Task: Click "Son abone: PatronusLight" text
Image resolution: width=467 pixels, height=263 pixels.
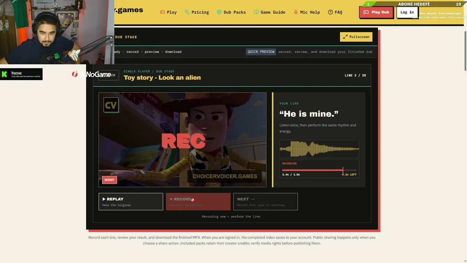Action: click(440, 13)
